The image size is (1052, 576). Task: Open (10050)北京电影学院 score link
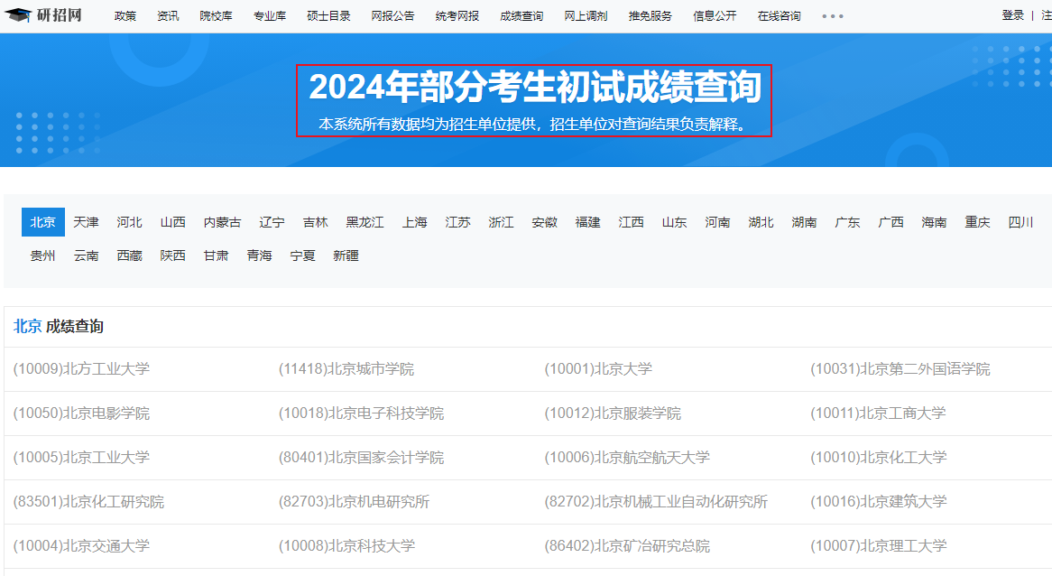81,413
